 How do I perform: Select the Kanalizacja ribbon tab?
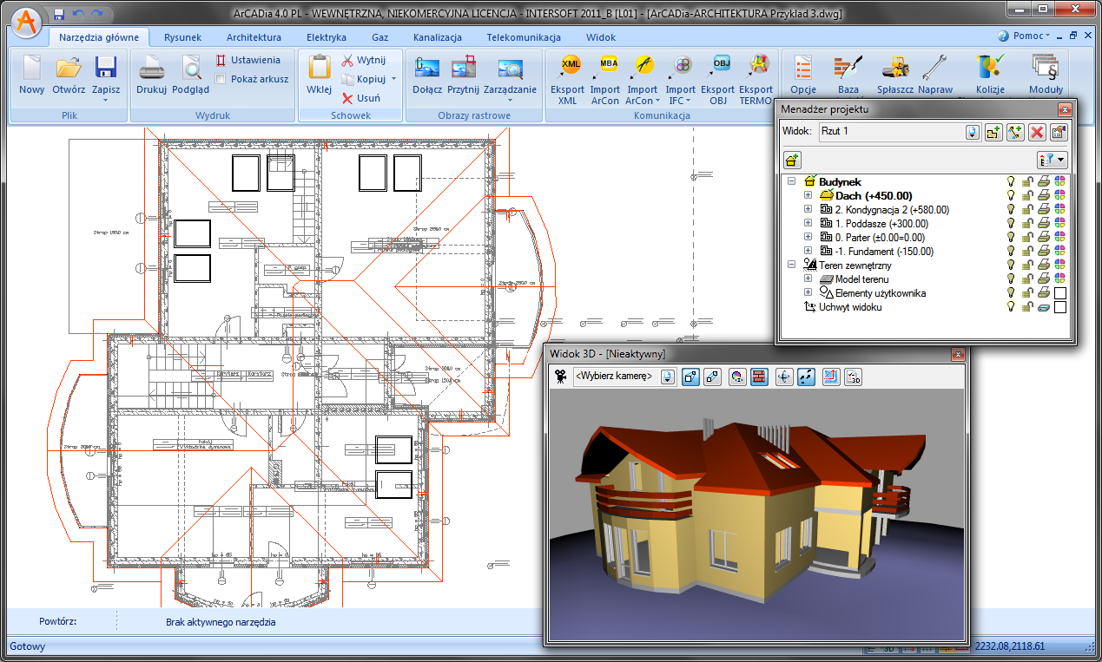pyautogui.click(x=438, y=37)
